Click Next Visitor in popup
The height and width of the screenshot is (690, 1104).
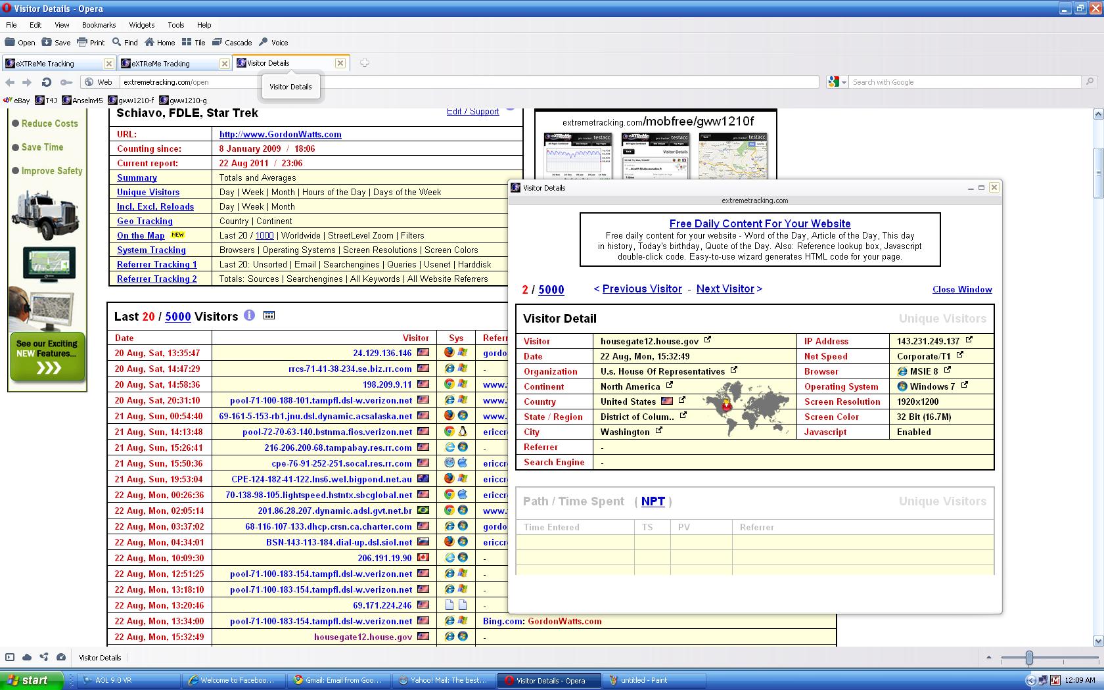click(725, 289)
